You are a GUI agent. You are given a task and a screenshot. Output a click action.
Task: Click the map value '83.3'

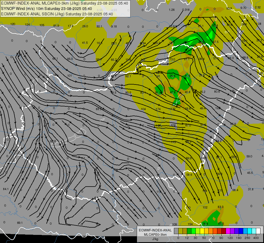coord(221,207)
